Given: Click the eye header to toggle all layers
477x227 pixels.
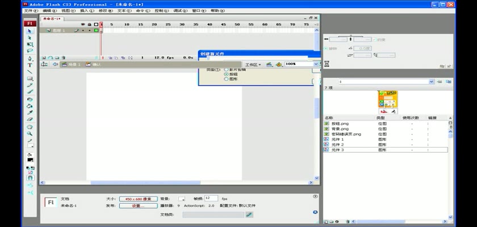Looking at the screenshot, I should coord(83,24).
